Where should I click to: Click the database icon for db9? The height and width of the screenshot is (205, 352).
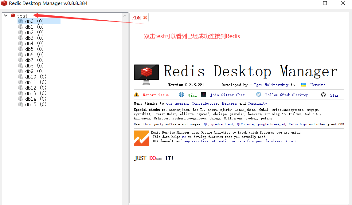coord(21,71)
